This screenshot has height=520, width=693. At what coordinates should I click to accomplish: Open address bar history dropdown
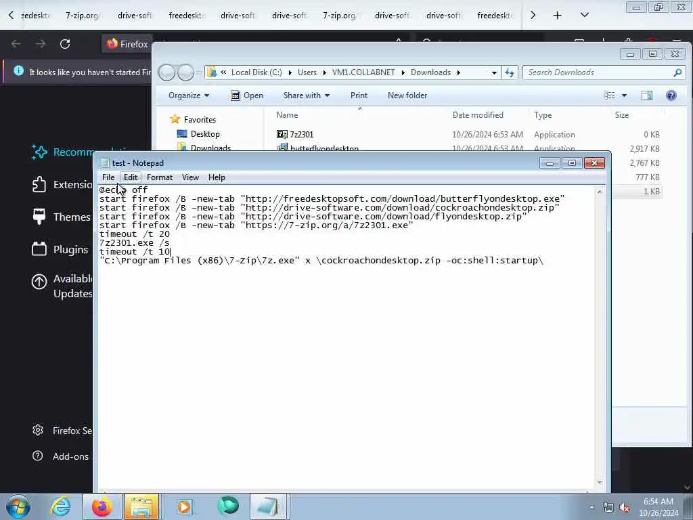point(494,72)
